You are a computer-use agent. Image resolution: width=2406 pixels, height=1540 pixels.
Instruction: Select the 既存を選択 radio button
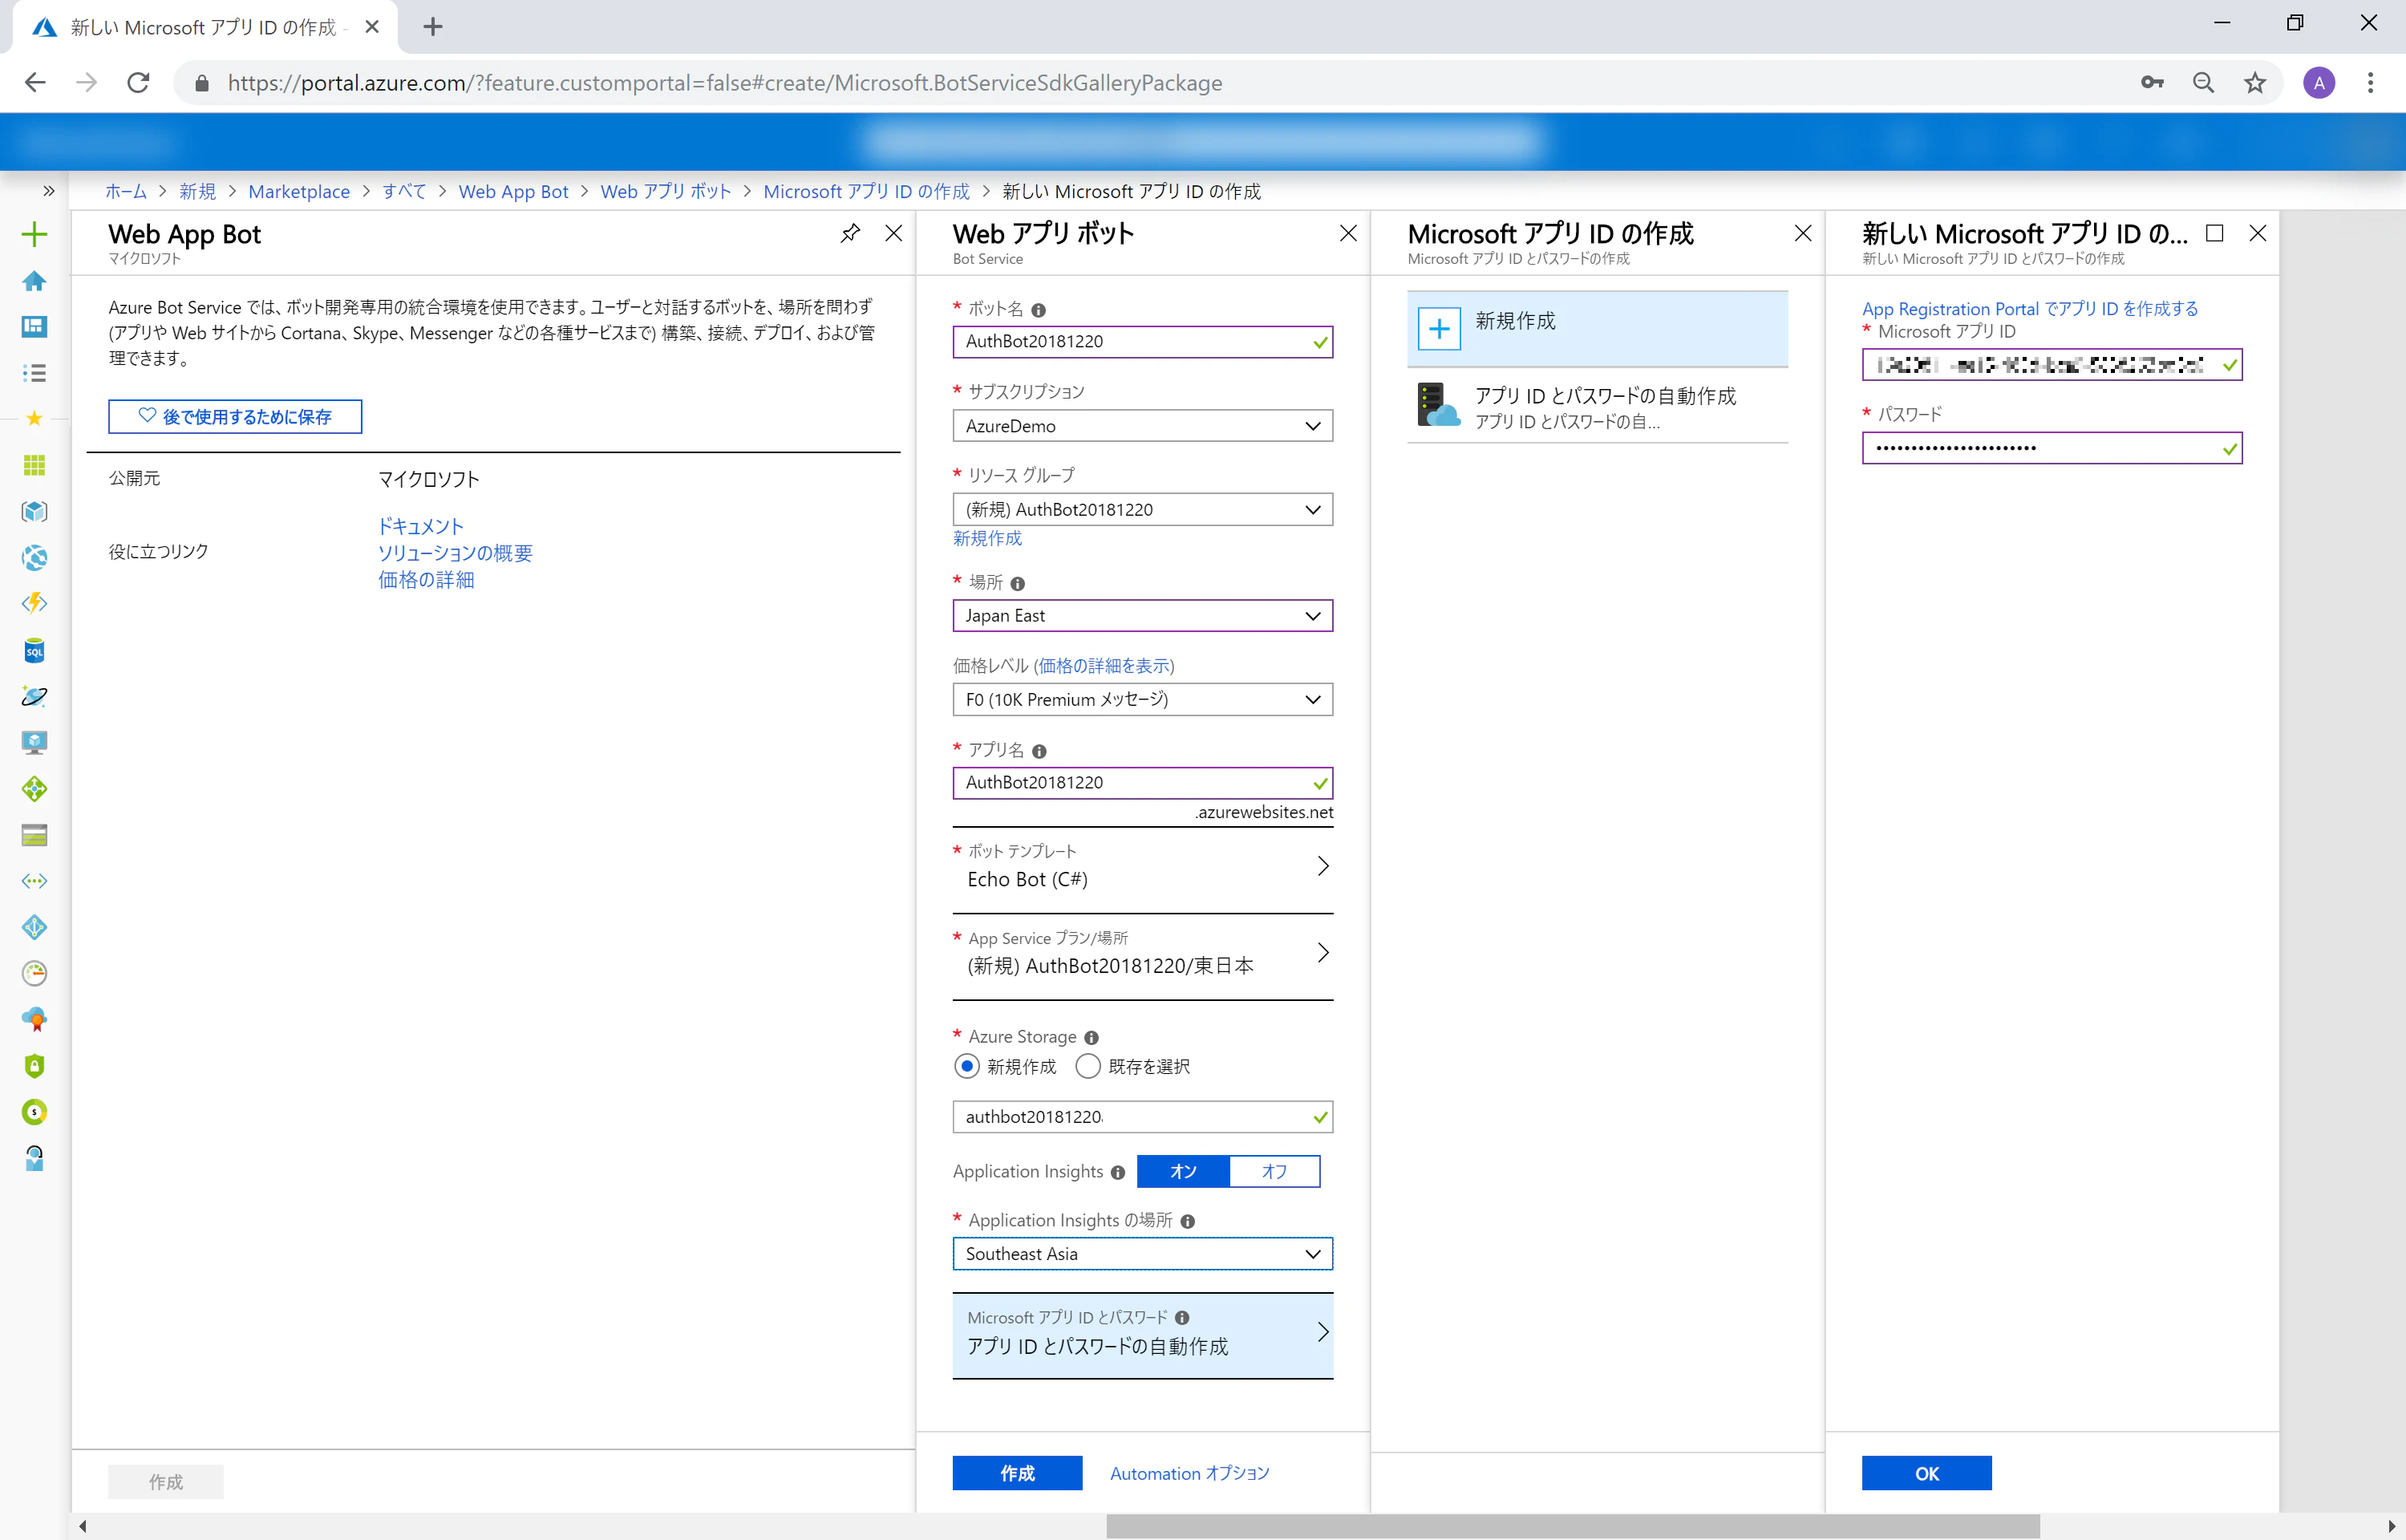pyautogui.click(x=1088, y=1067)
